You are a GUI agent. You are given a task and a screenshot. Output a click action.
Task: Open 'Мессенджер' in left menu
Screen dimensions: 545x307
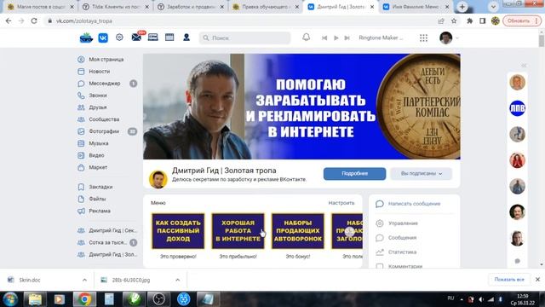(x=105, y=84)
